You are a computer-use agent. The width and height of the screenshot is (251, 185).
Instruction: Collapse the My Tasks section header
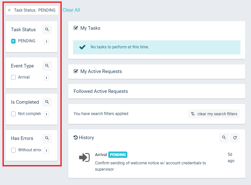[x=90, y=28]
